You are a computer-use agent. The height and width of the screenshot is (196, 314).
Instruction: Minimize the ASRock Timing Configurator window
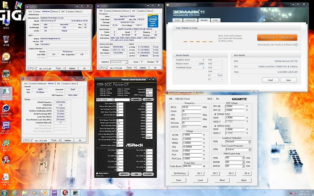tap(150, 79)
